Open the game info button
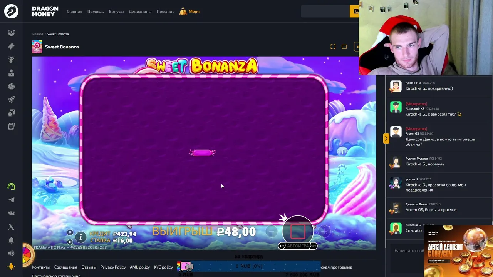This screenshot has height=277, width=493. 80,237
